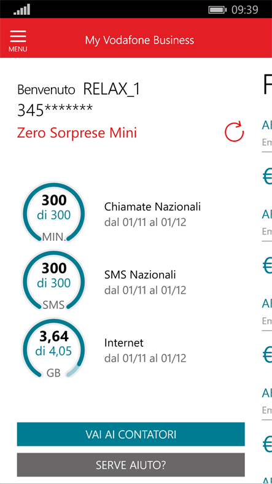Viewport: 272px width, 484px height.
Task: Tap the first partially visible email field
Action: coord(266,143)
